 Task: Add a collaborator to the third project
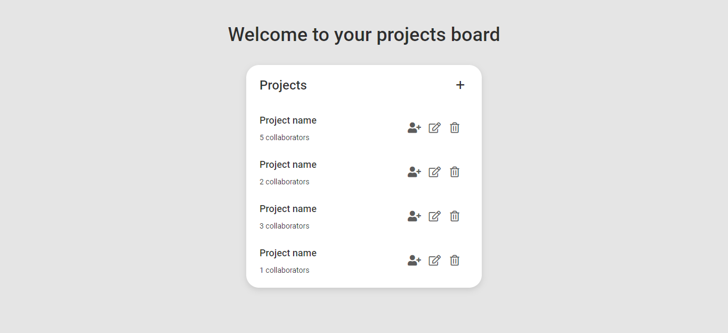[x=414, y=216]
